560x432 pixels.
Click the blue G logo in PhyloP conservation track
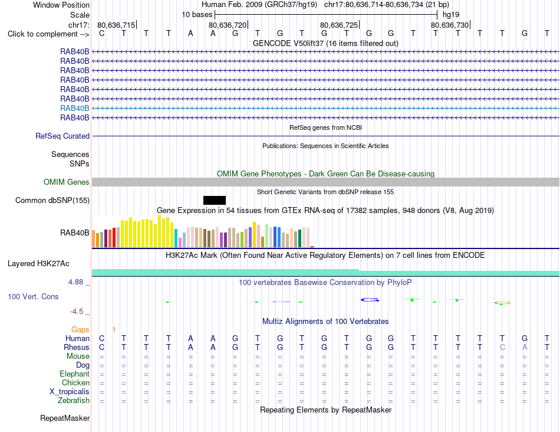(x=370, y=300)
